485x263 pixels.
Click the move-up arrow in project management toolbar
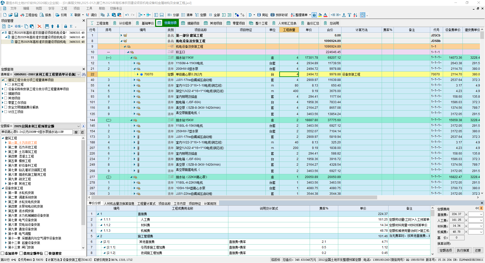tap(52, 26)
